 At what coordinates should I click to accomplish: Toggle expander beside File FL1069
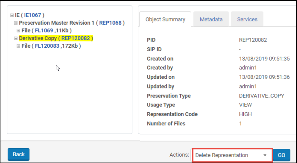click(x=18, y=31)
